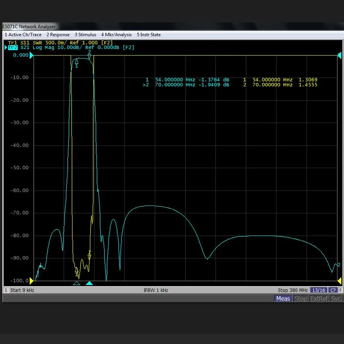Screen dimensions: 344x344
Task: Select filled cyan marker 2 indicator on axis
Action: [89, 283]
